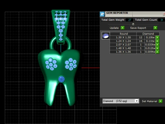Click the Diamond column header
The height and width of the screenshot is (124, 165).
click(148, 34)
